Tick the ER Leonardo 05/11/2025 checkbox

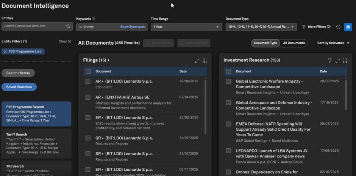click(x=88, y=170)
